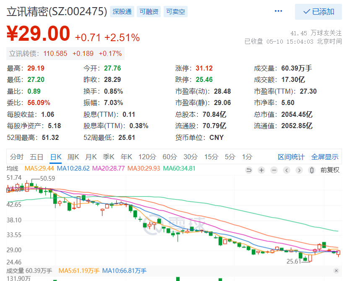Select the 季K chart tab

tap(108, 157)
